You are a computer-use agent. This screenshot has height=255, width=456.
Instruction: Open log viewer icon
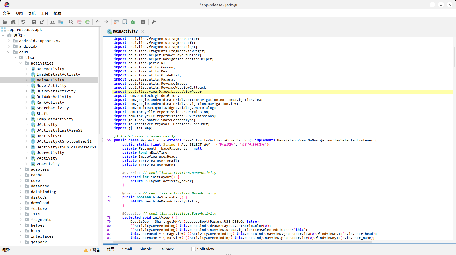pyautogui.click(x=143, y=22)
